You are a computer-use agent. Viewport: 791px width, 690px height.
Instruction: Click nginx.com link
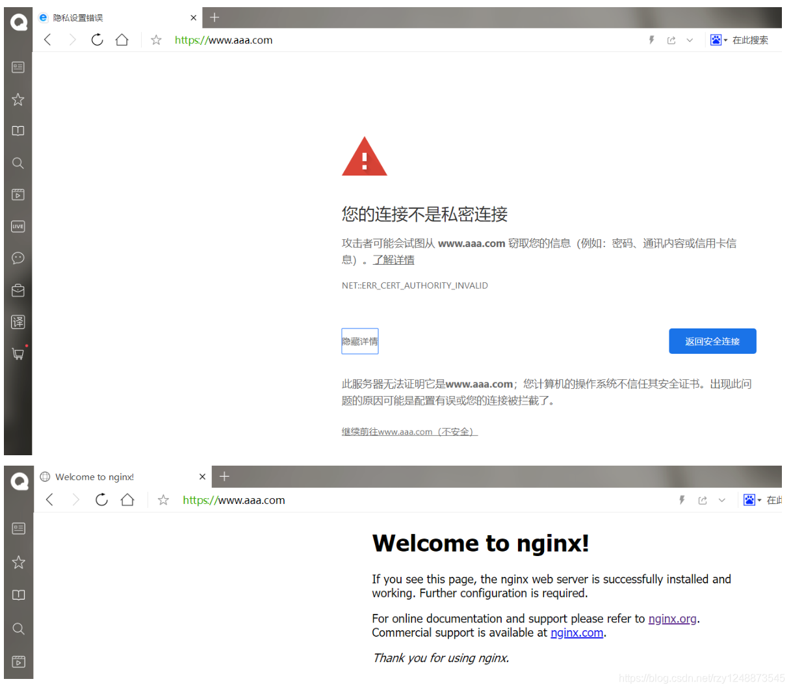577,633
